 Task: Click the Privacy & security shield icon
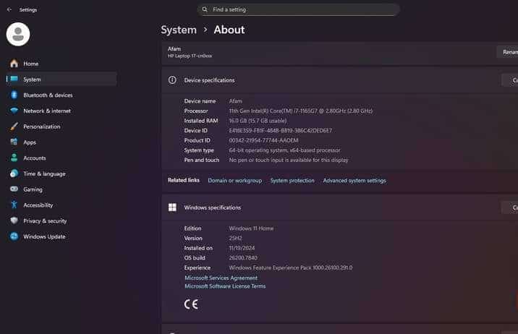pyautogui.click(x=14, y=220)
